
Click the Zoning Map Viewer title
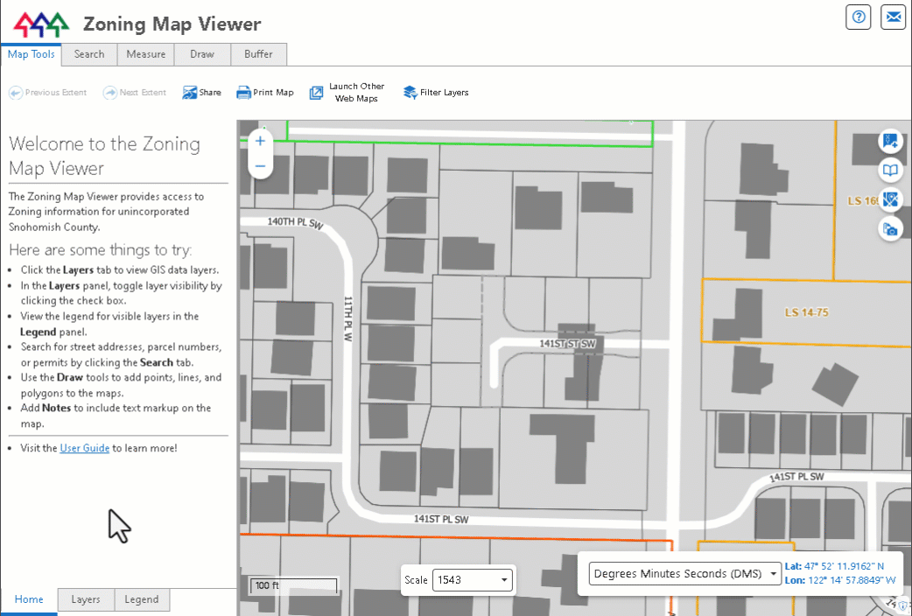point(172,24)
